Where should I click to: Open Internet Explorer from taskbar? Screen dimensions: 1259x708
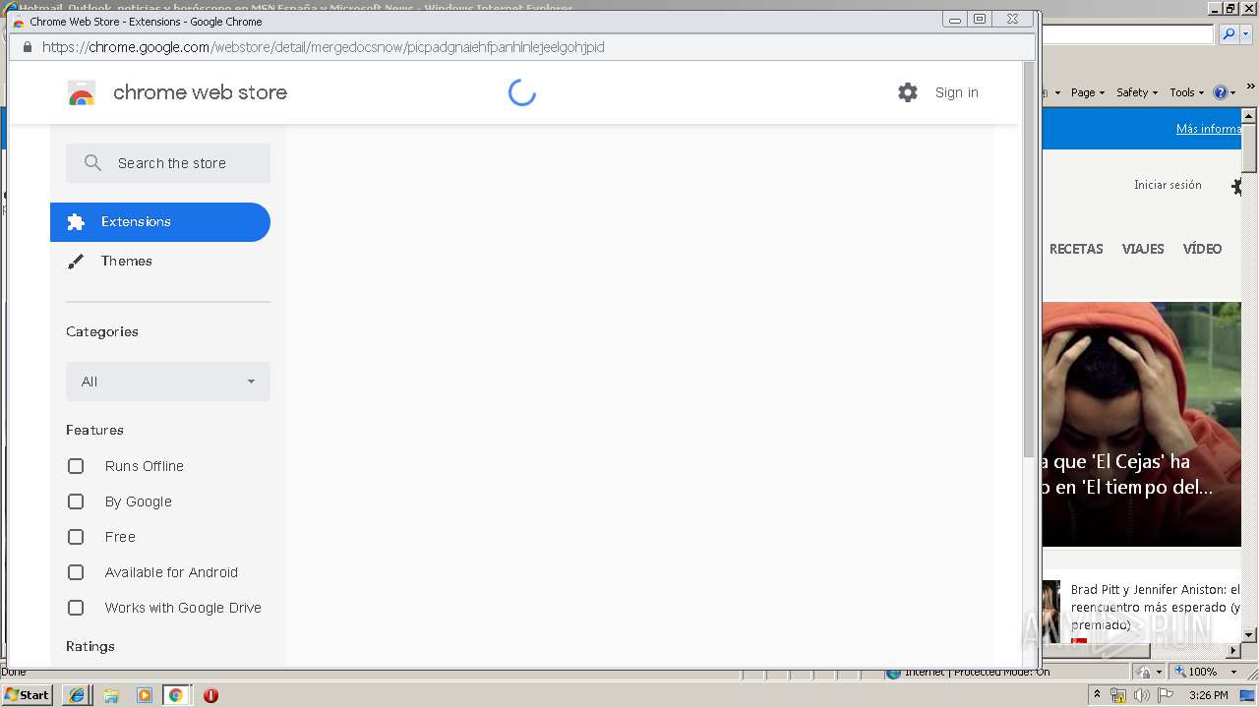(x=77, y=695)
